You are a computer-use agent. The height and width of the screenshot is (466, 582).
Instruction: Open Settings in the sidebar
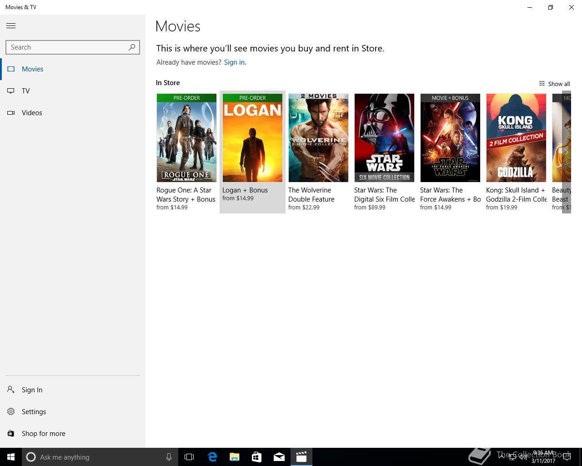point(73,412)
